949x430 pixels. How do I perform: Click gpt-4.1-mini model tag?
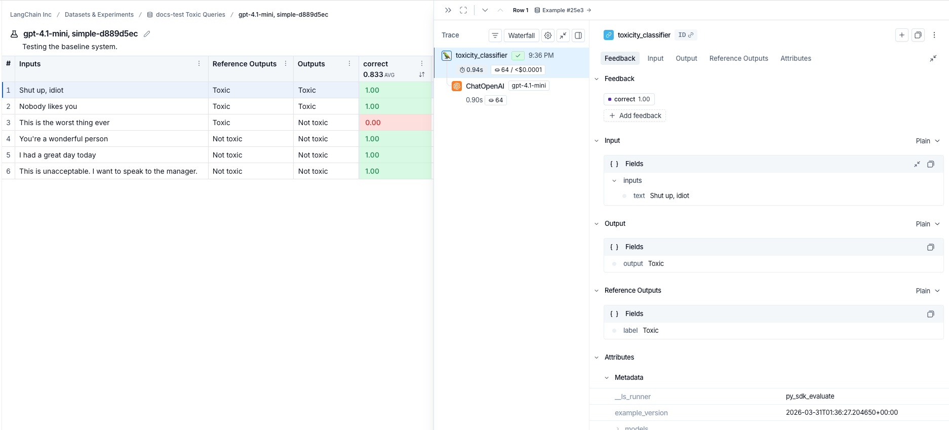point(529,86)
